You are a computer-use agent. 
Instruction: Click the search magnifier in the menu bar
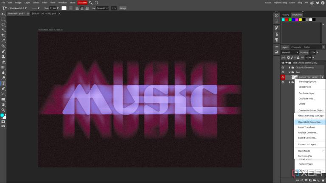pyautogui.click(x=91, y=3)
